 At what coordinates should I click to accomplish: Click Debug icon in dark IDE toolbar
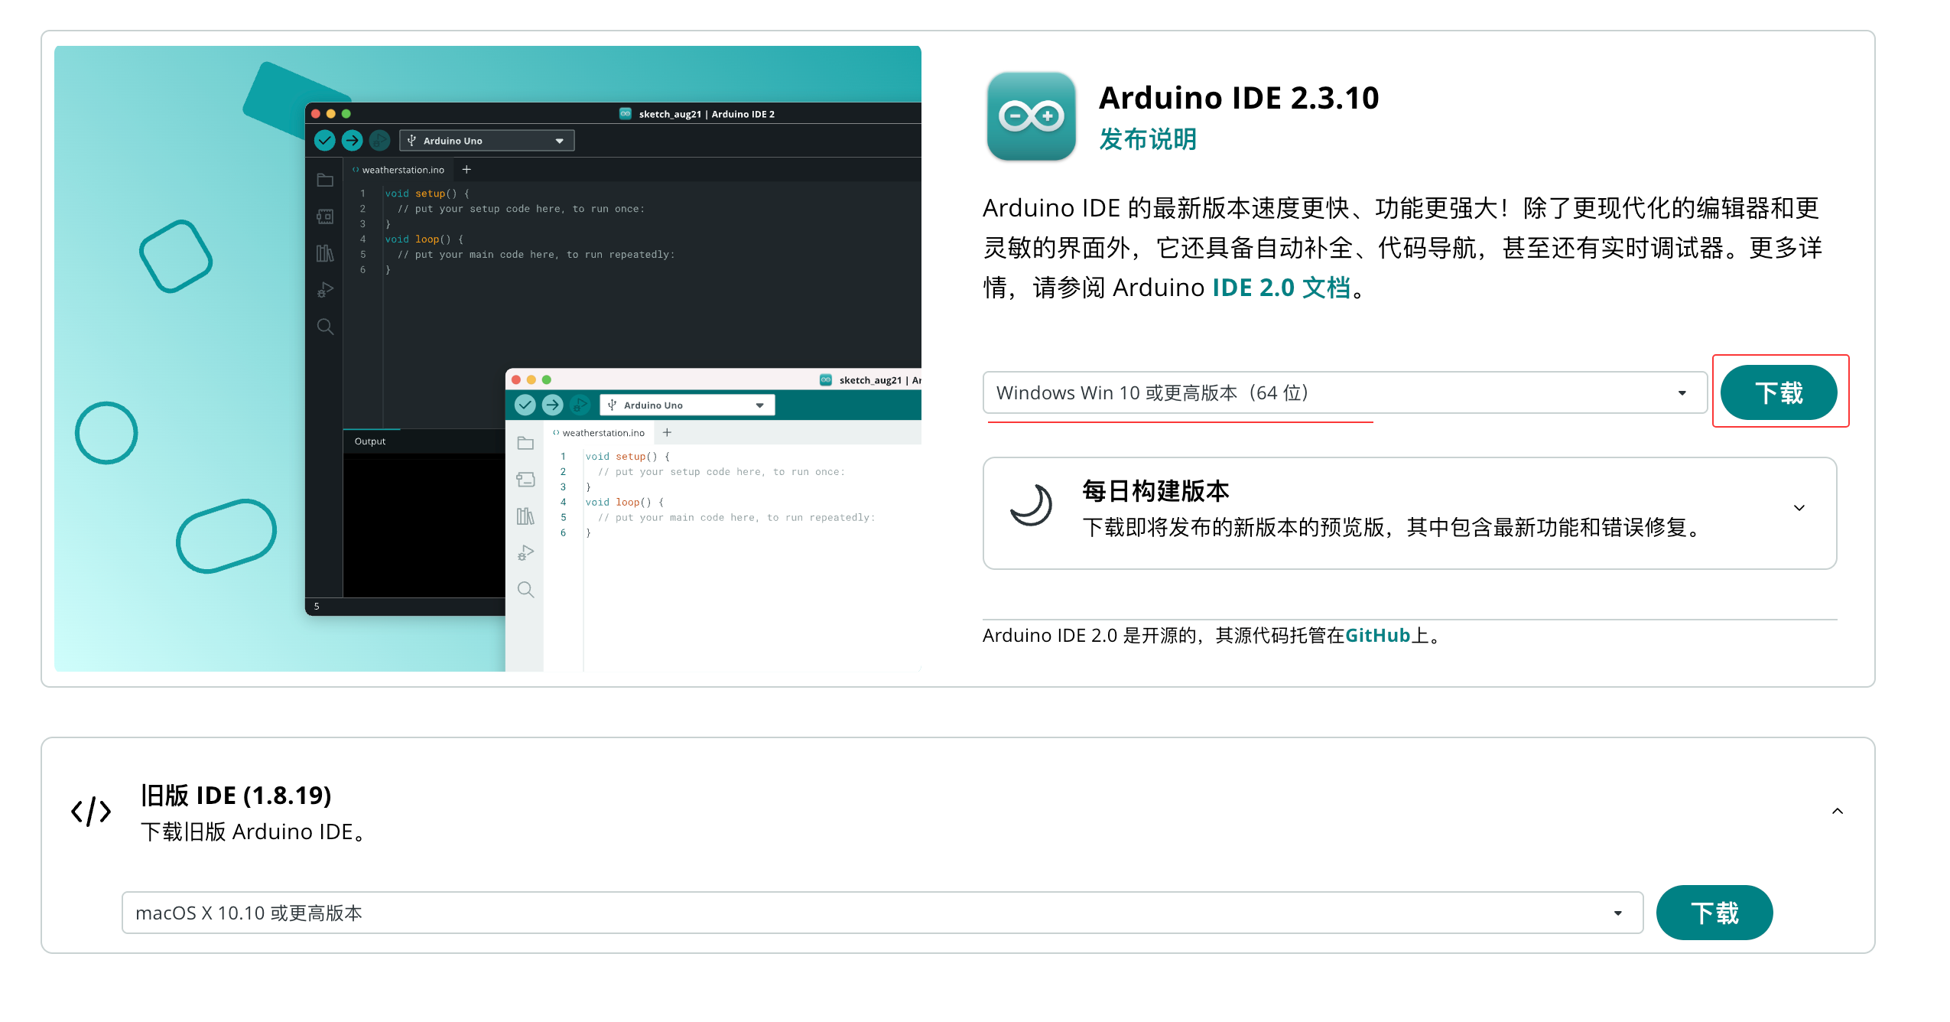[x=379, y=140]
